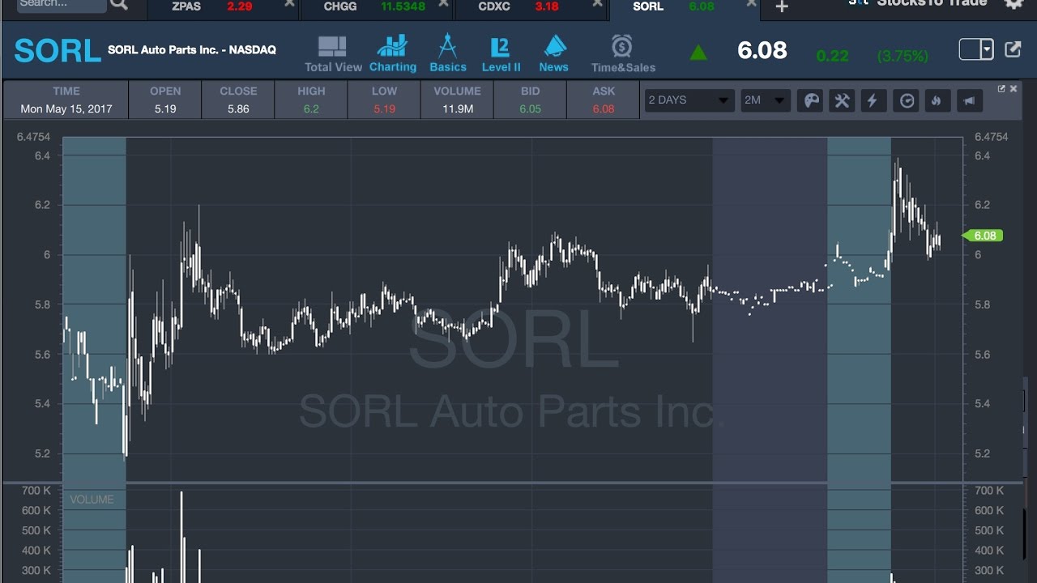This screenshot has width=1037, height=583.
Task: Click the VOLUME value 11.9M
Action: coord(458,109)
